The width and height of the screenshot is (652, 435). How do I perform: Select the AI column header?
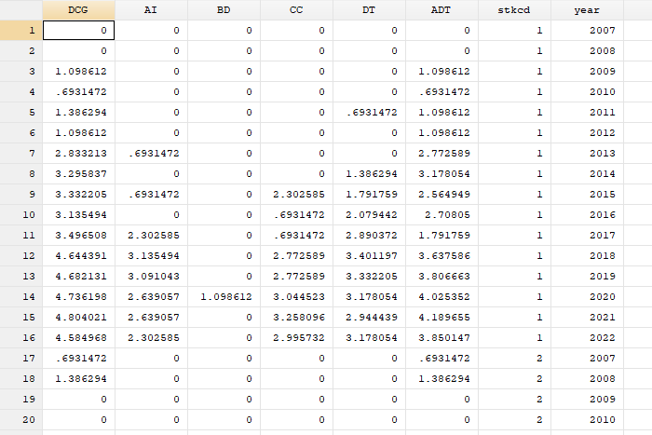coord(151,9)
